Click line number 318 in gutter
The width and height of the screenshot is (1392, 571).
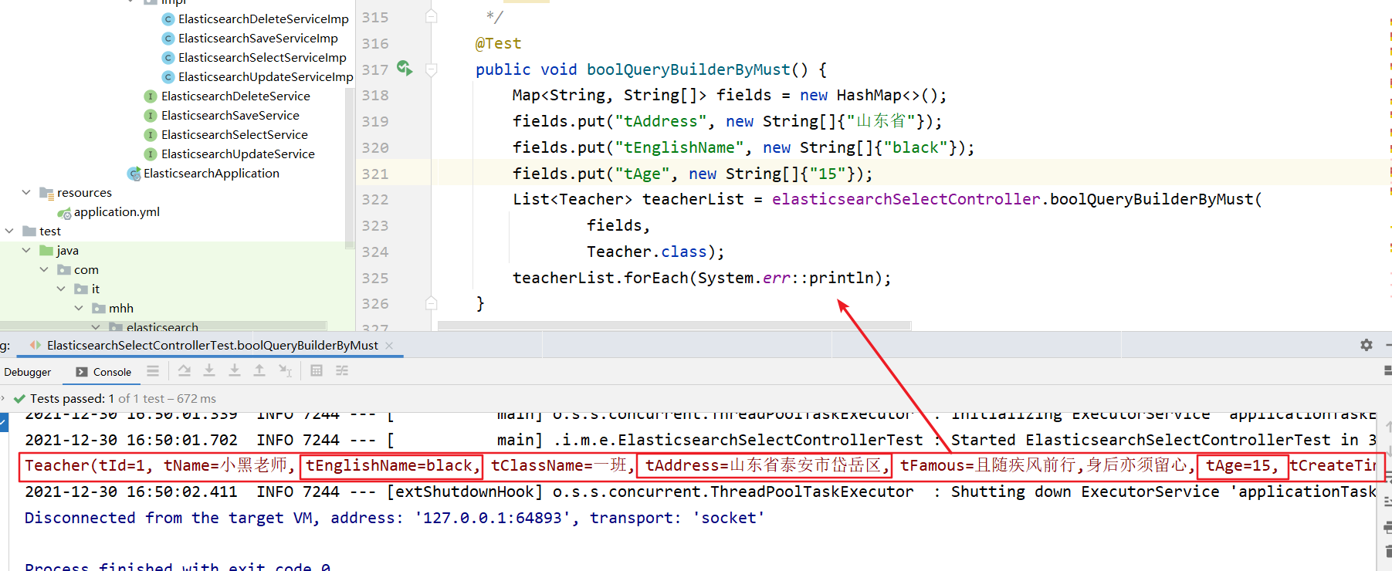[x=375, y=95]
